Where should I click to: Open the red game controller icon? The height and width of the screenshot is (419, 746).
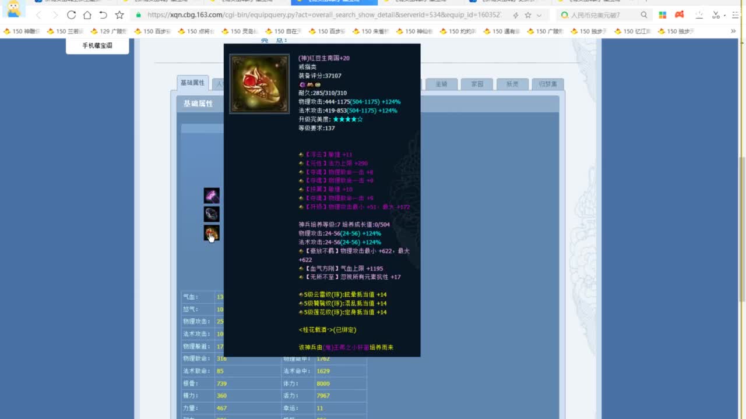(680, 15)
